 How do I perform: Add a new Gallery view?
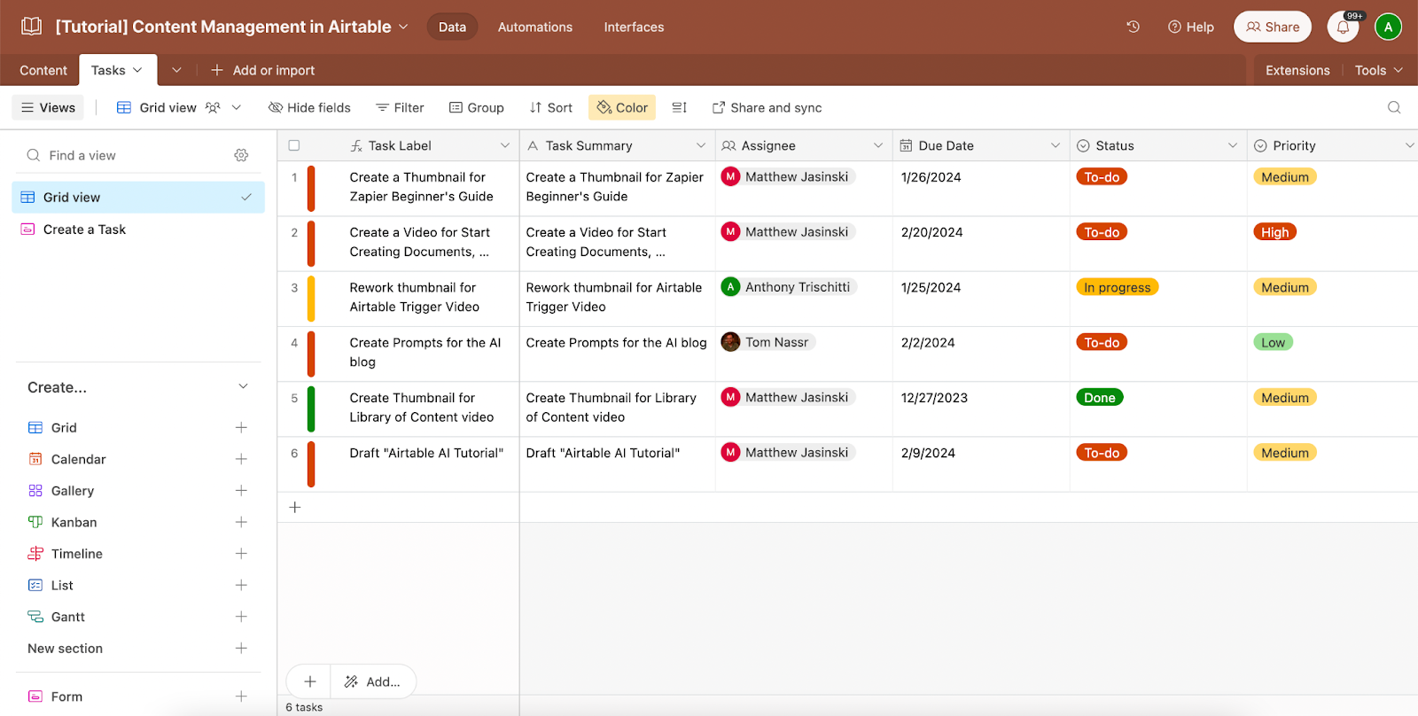[x=241, y=490]
